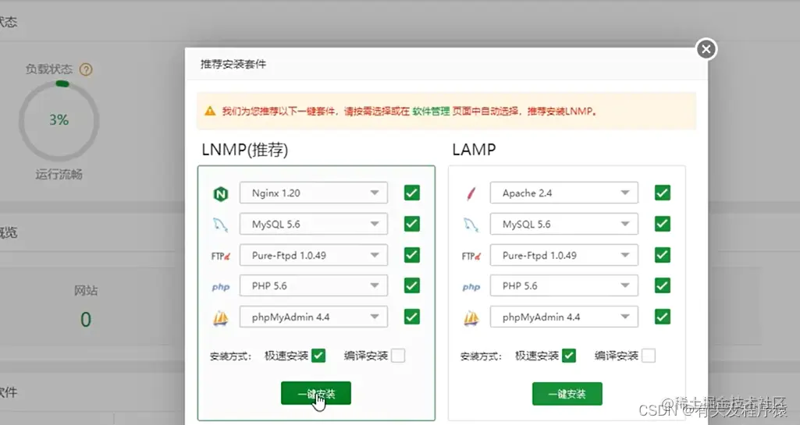Open the Nginx 1.20 version dropdown
800x425 pixels.
[313, 193]
